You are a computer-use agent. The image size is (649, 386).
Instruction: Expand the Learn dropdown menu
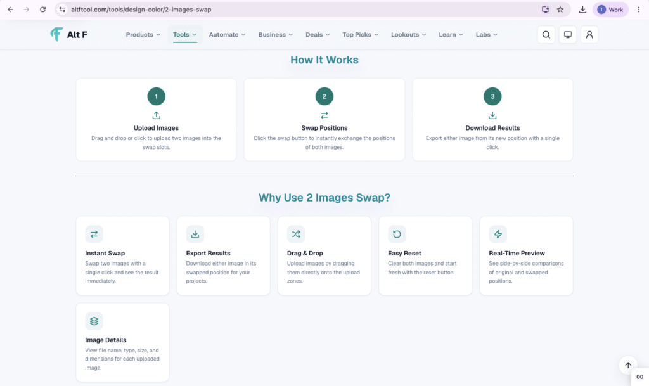point(451,35)
